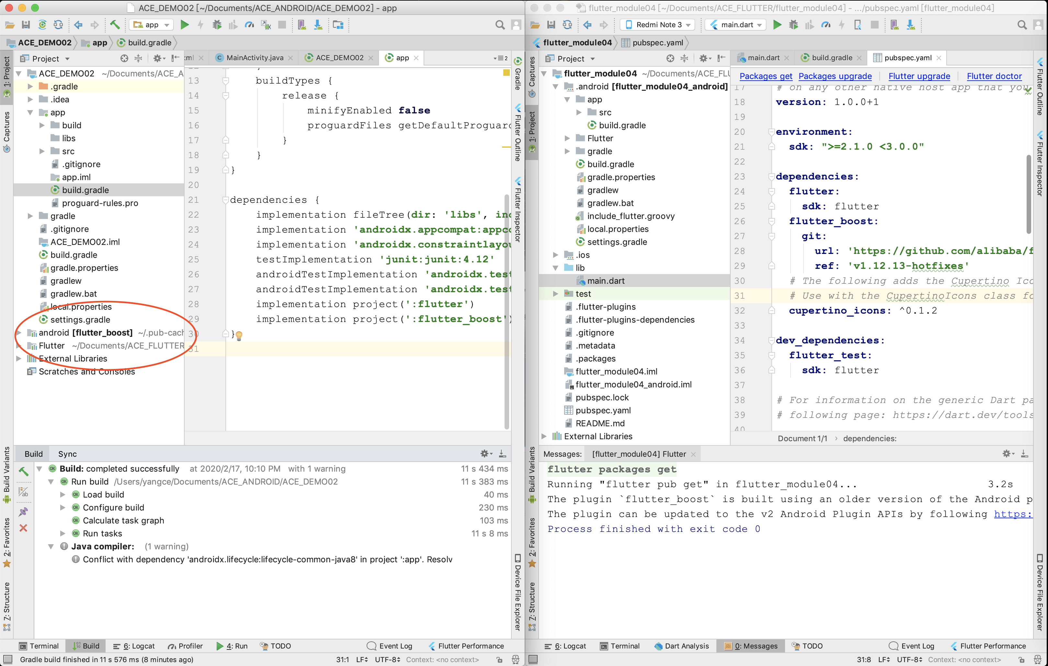Expand the android [flutter_boost] tree node
Screen dimensions: 1048x666
[19, 333]
